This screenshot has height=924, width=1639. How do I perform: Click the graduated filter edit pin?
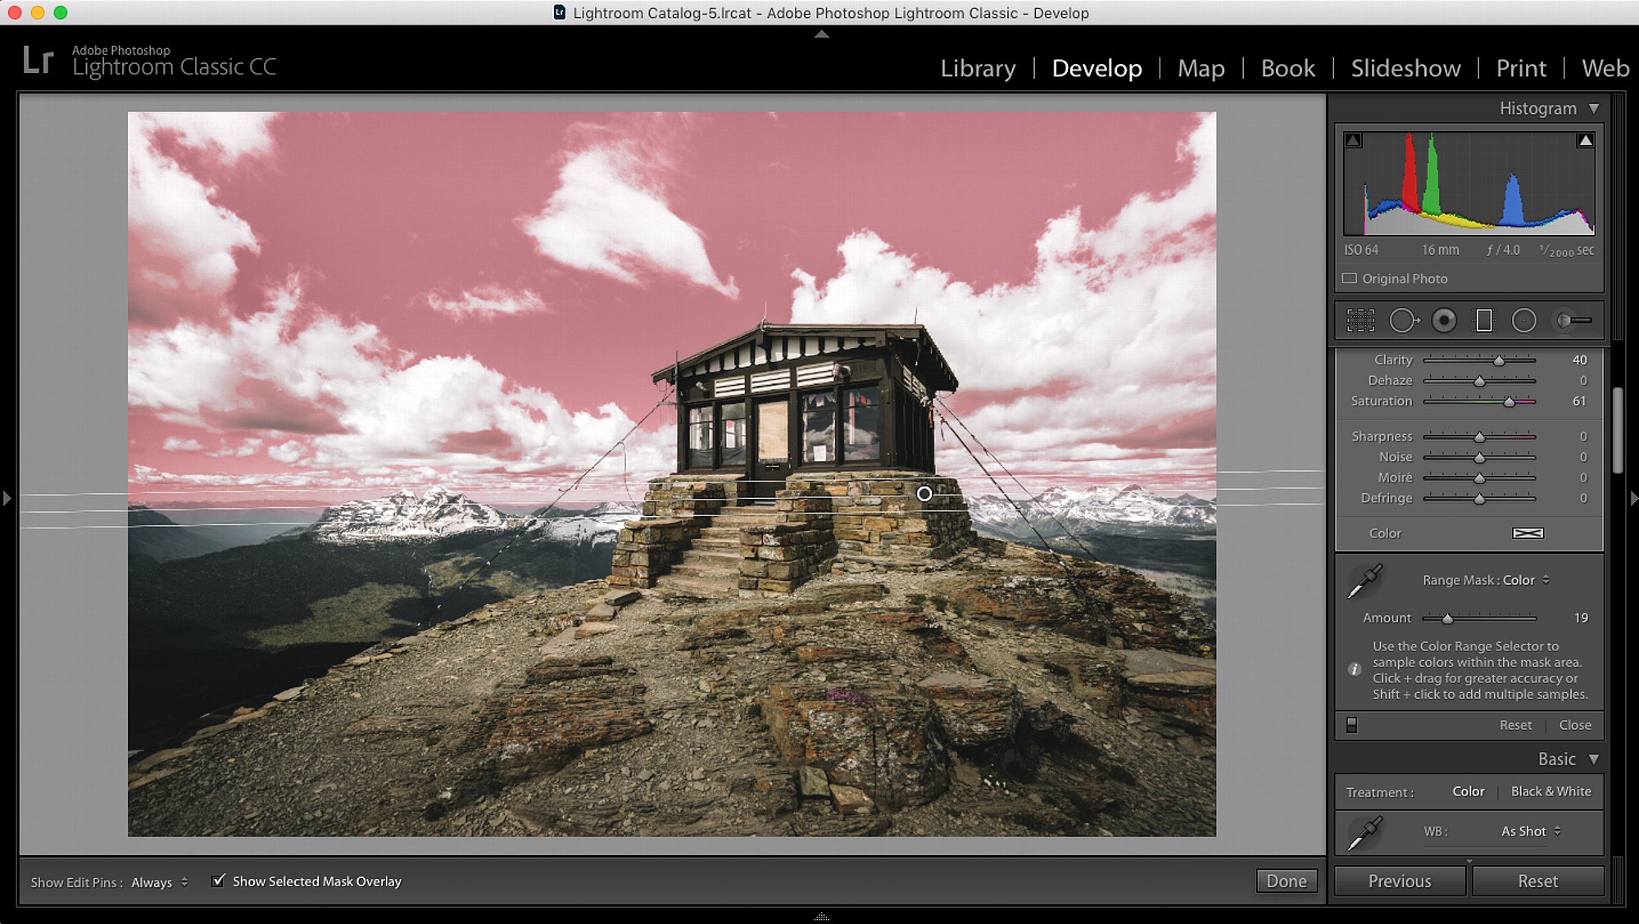(924, 494)
